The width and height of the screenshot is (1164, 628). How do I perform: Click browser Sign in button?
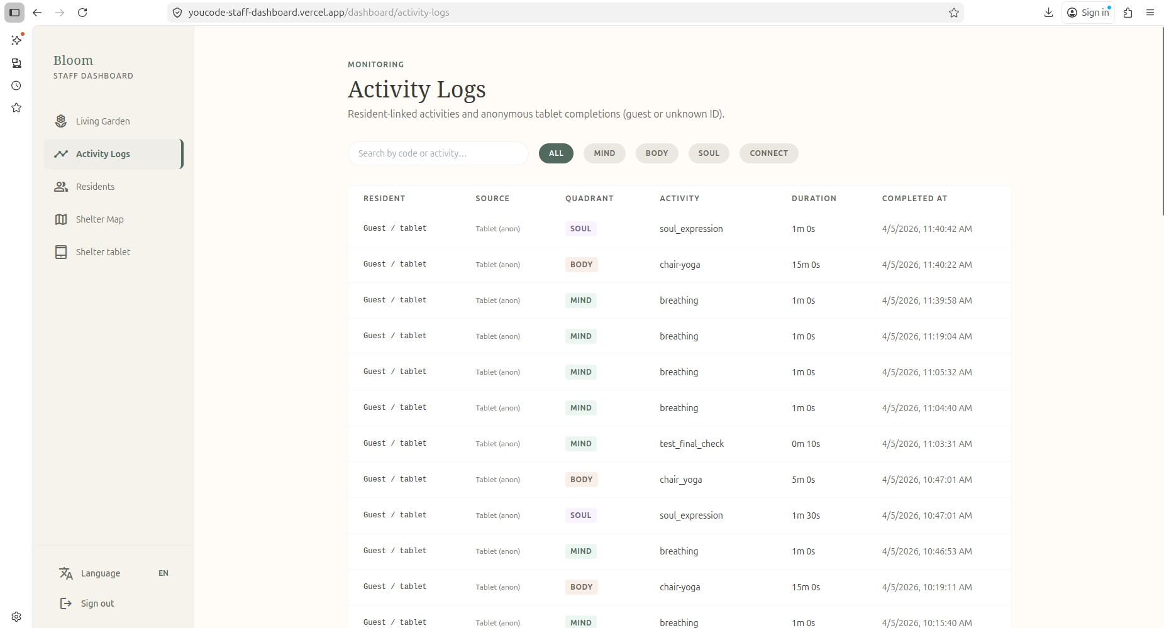(x=1088, y=13)
